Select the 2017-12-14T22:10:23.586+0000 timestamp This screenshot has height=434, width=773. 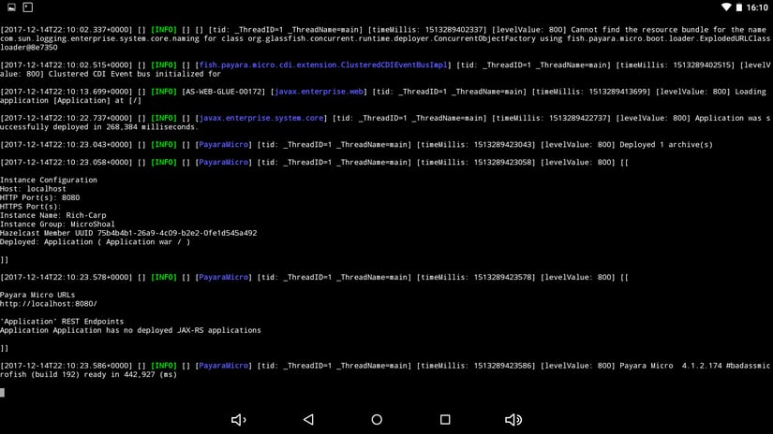point(67,366)
